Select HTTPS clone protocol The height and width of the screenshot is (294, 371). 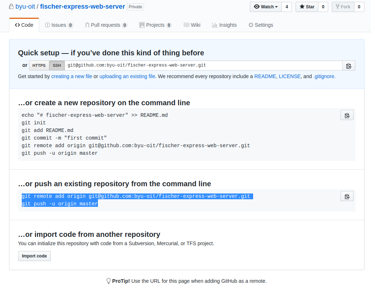(x=39, y=65)
